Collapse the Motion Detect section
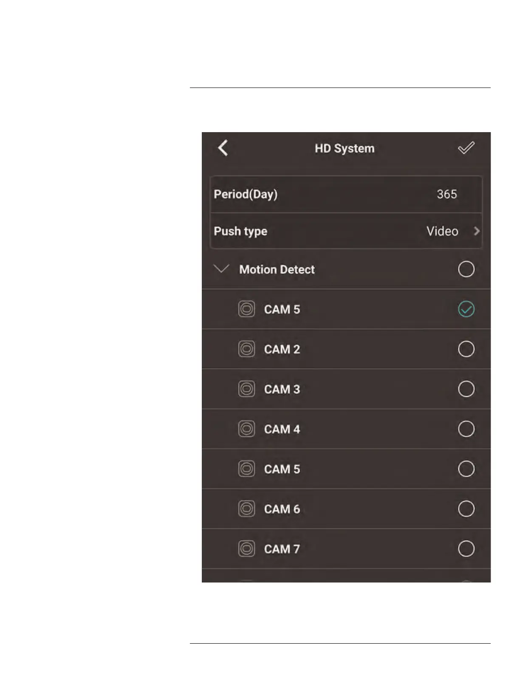520x673 pixels. coord(221,269)
